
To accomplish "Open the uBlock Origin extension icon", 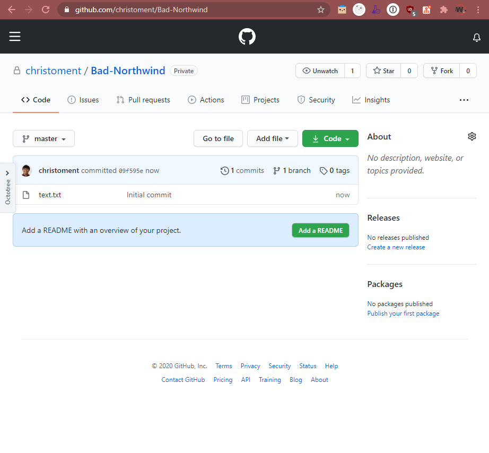I will 409,10.
